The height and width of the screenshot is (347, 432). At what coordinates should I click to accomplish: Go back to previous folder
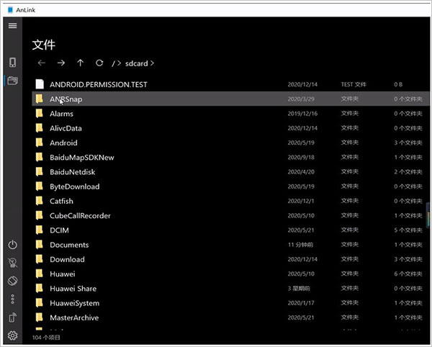[41, 63]
